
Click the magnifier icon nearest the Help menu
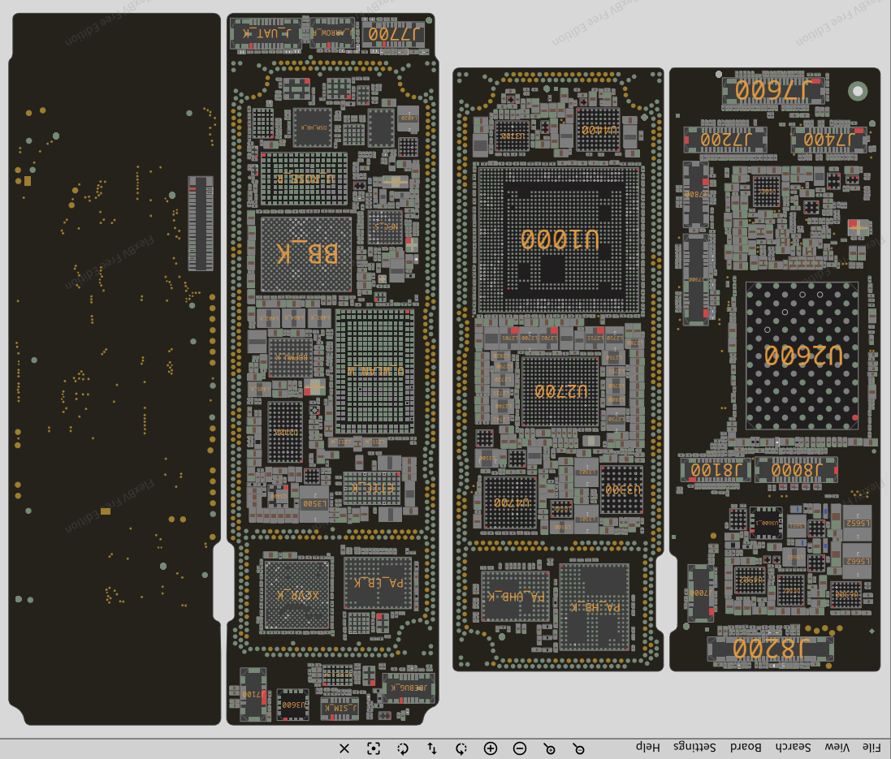click(578, 748)
